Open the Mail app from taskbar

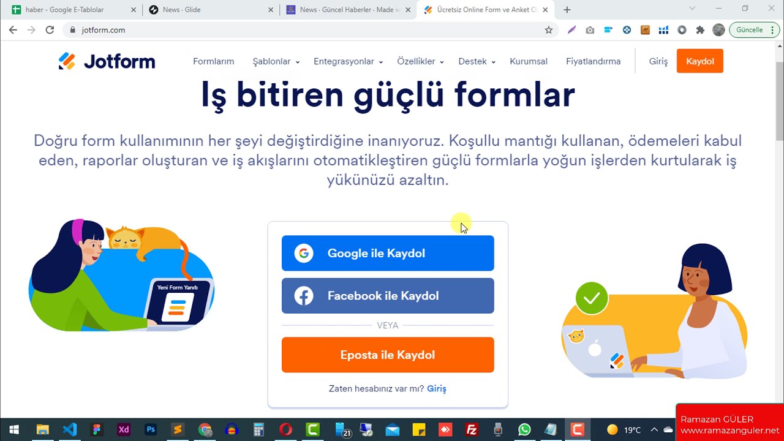(392, 429)
